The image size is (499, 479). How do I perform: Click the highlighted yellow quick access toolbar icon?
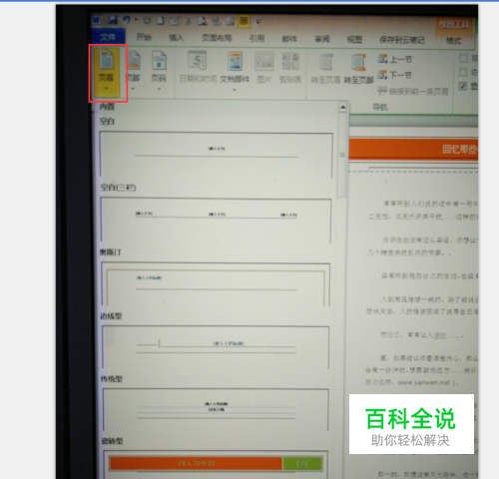pos(244,22)
